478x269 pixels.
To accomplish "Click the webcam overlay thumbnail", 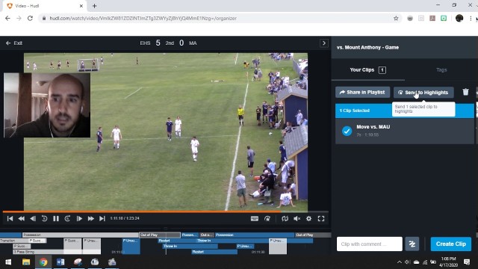I will [47, 105].
